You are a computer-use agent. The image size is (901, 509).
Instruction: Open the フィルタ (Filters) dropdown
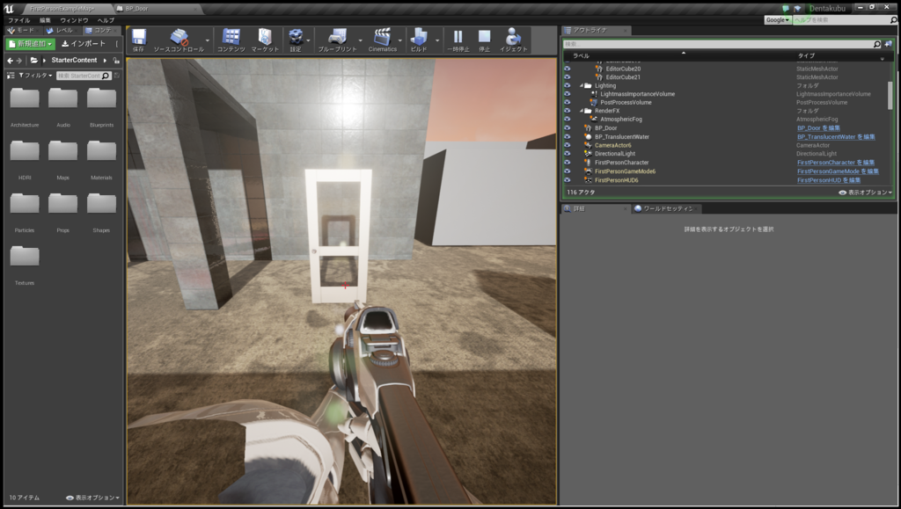tap(35, 76)
